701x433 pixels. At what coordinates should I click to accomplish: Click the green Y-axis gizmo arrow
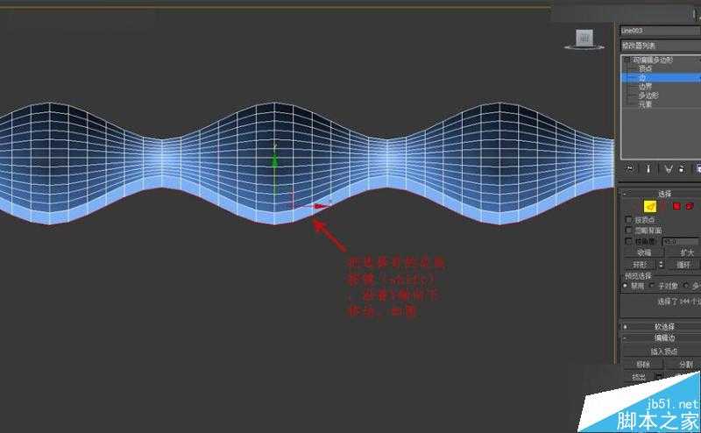tap(275, 161)
